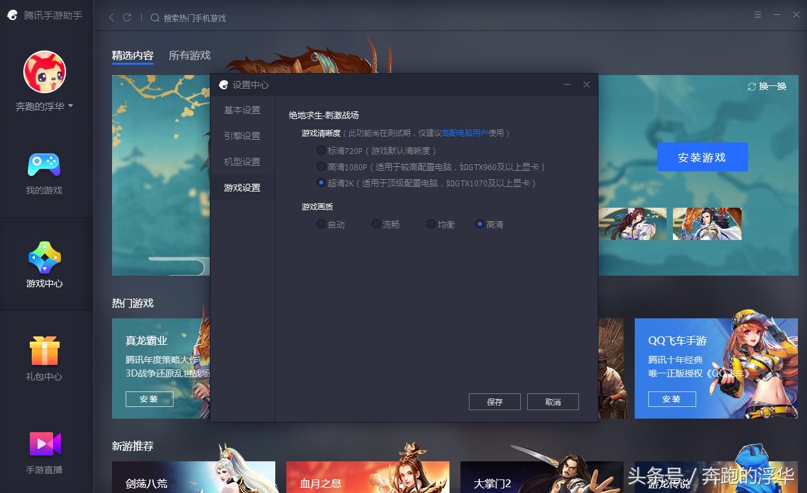This screenshot has height=493, width=807.
Task: Click the back navigation arrow
Action: [x=111, y=18]
